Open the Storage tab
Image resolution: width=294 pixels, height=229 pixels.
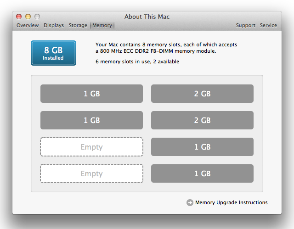78,25
